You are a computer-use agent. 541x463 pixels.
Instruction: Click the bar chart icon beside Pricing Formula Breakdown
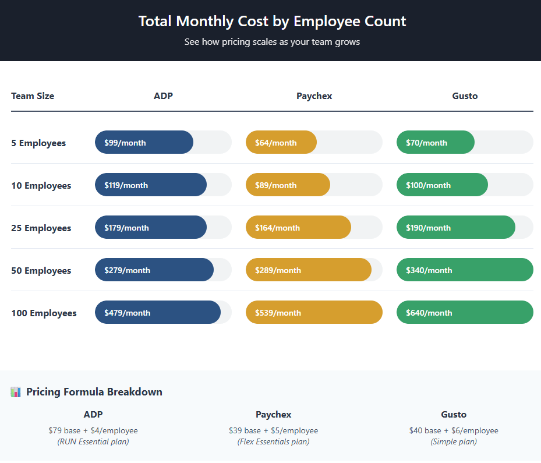click(x=16, y=392)
